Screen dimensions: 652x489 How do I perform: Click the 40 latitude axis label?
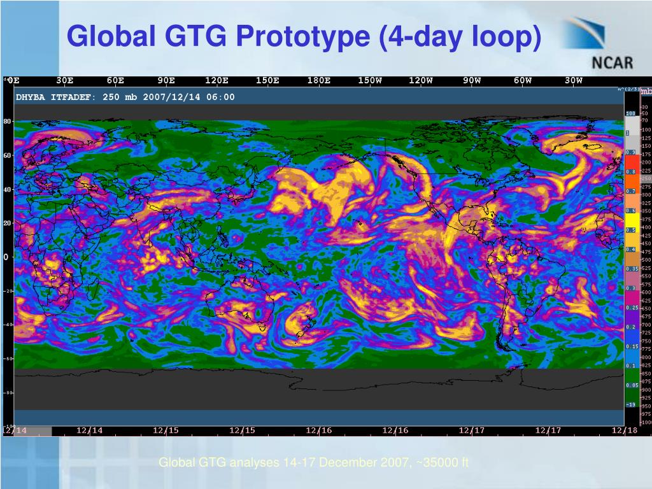(x=8, y=189)
